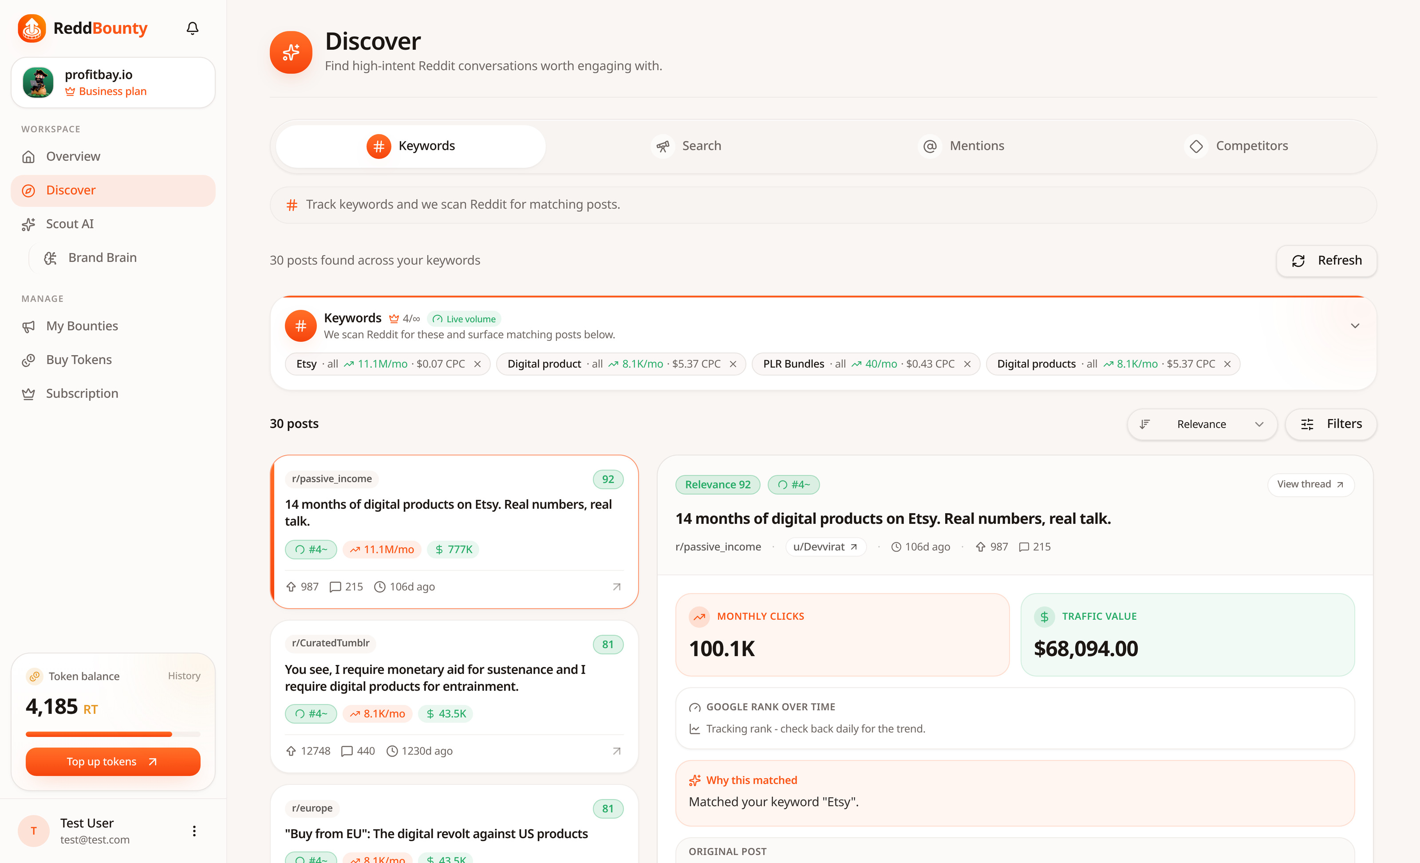Image resolution: width=1420 pixels, height=863 pixels.
Task: Click the Live volume badge
Action: 464,319
